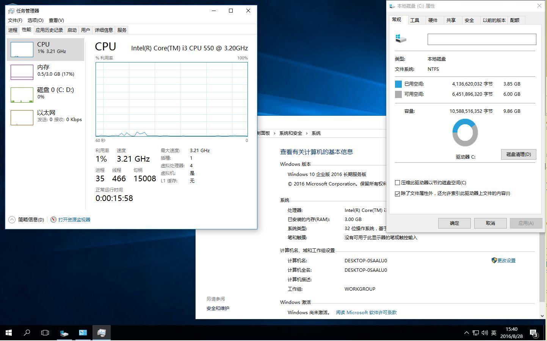Close the disk properties dialog
The image size is (547, 341).
coord(539,6)
